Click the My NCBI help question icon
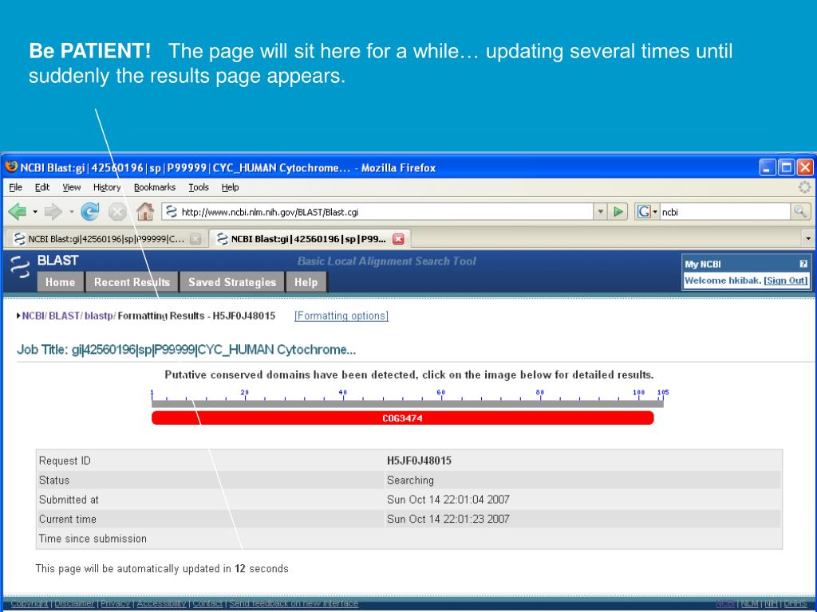This screenshot has height=612, width=817. tap(803, 264)
